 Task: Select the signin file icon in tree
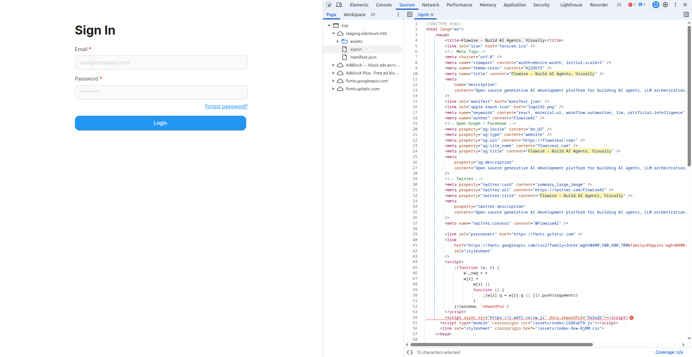[345, 49]
